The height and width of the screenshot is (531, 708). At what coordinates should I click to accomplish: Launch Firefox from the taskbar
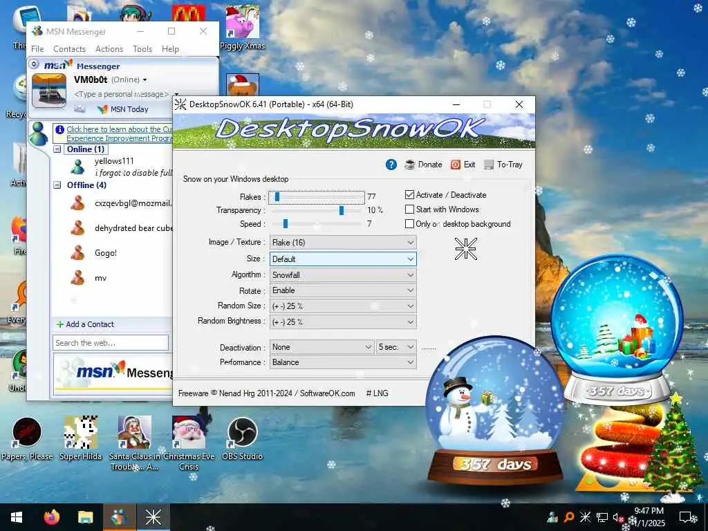(51, 517)
